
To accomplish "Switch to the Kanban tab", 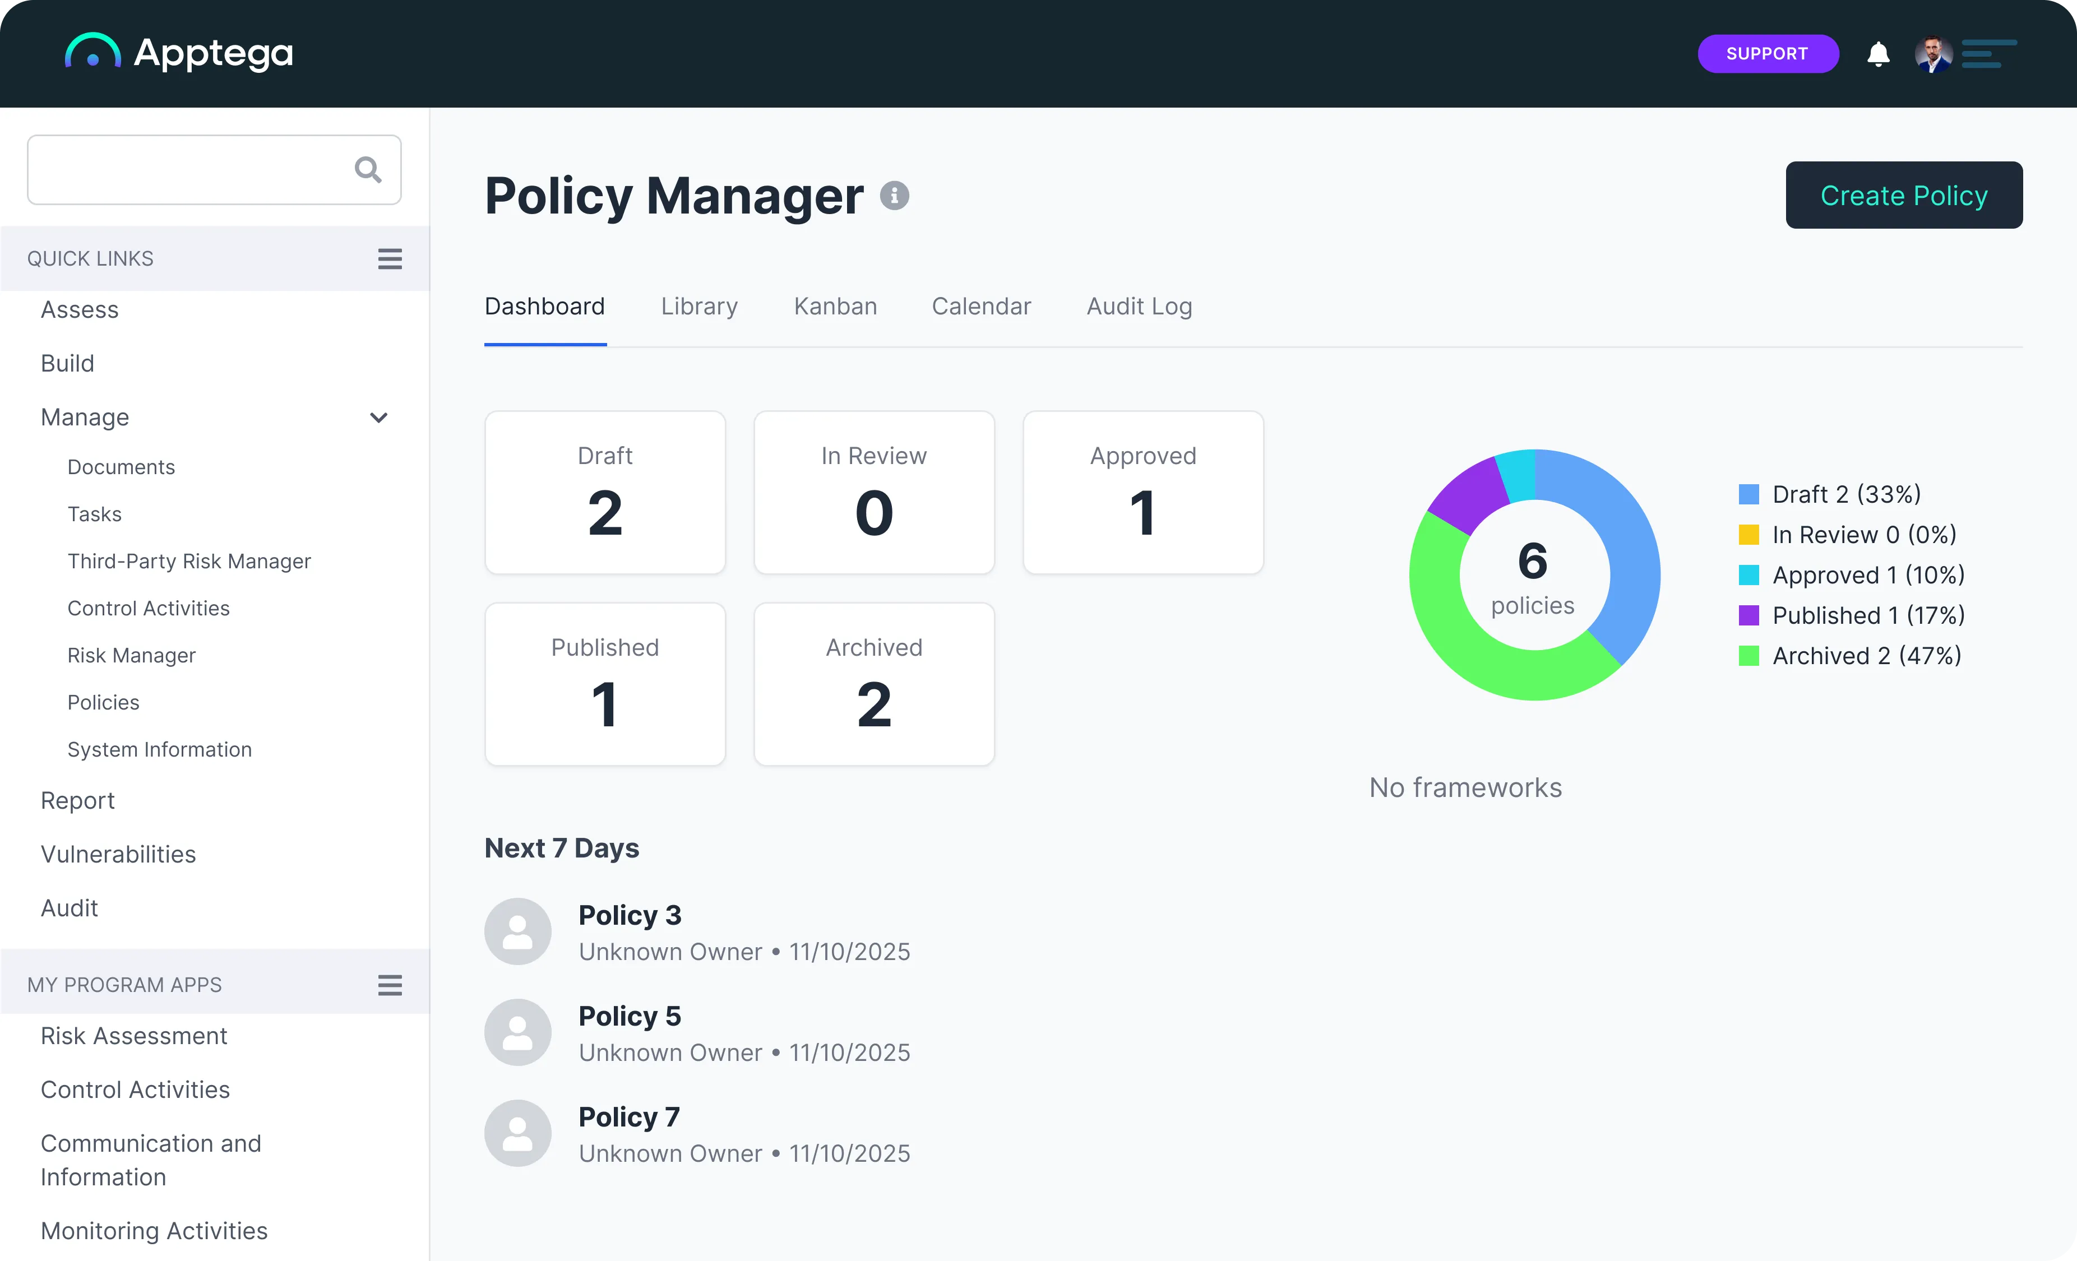I will click(835, 306).
